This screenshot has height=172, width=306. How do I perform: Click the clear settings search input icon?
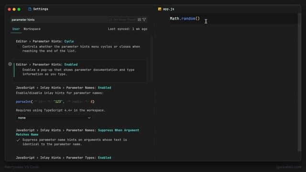(139, 20)
